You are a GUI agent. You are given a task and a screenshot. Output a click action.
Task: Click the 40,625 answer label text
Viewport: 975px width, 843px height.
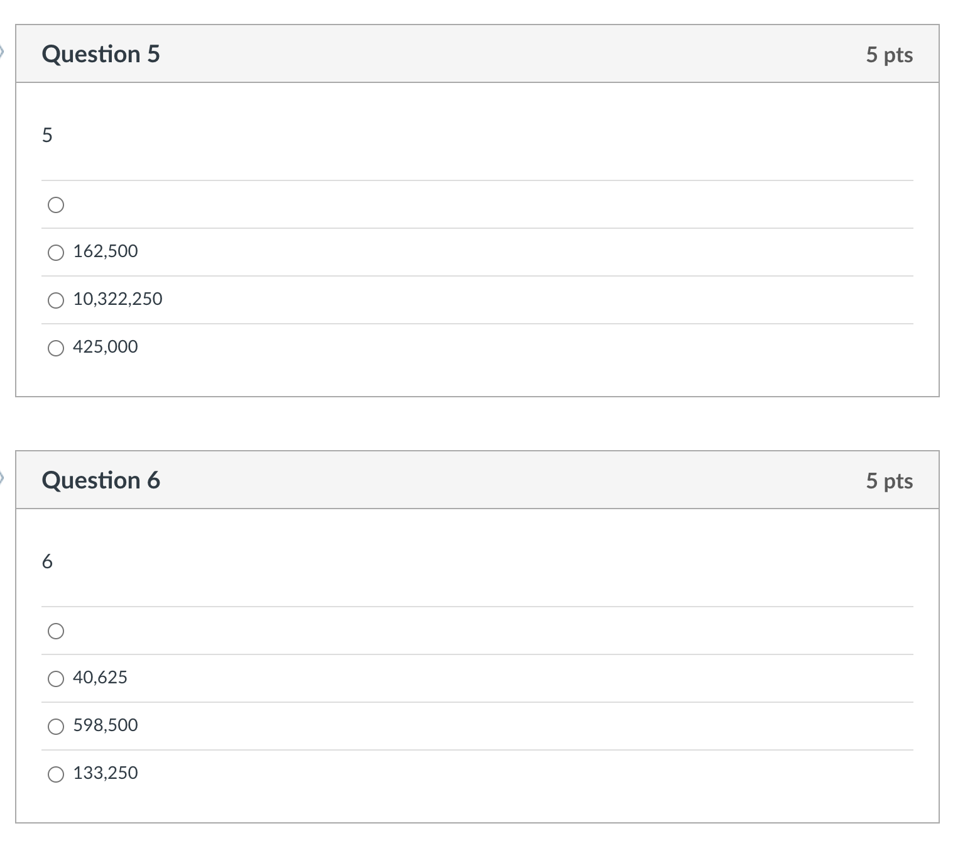100,678
